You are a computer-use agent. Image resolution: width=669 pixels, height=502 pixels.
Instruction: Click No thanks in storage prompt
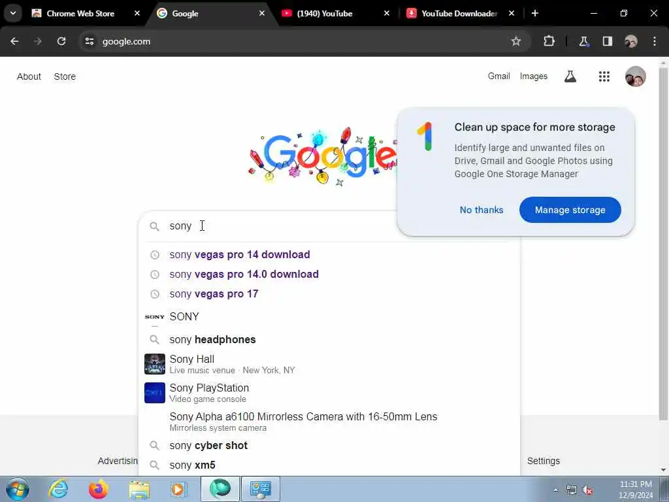tap(481, 210)
